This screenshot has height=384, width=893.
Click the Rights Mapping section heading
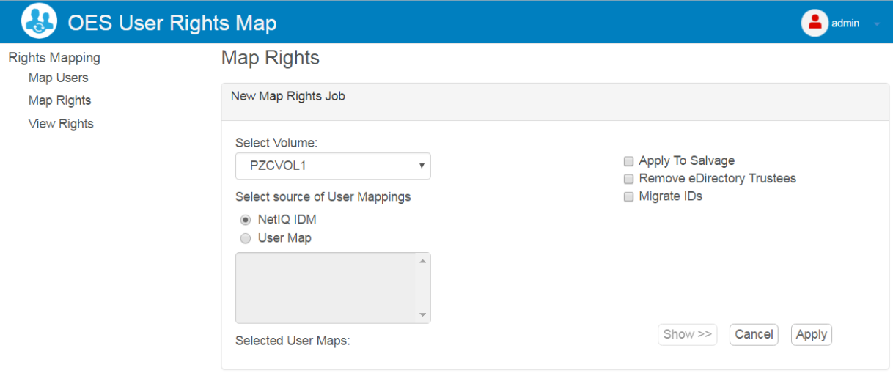coord(54,58)
